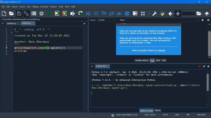Open working directory dropdown in toolbar
The height and width of the screenshot is (118, 211).
tap(194, 13)
